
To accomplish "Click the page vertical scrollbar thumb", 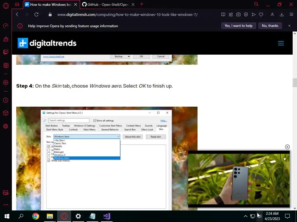I will pos(295,82).
